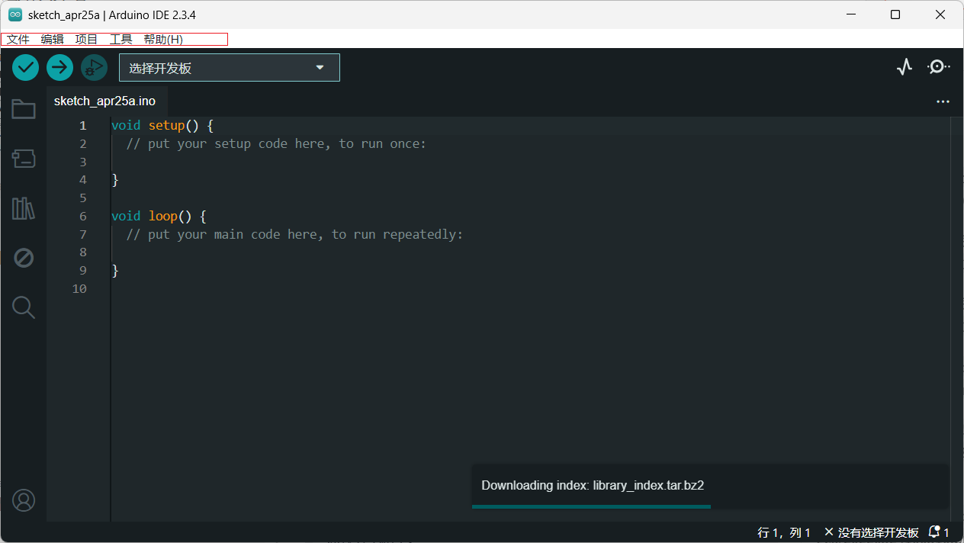Click 没有选择开发板 in the status bar
The image size is (964, 543).
pyautogui.click(x=872, y=532)
